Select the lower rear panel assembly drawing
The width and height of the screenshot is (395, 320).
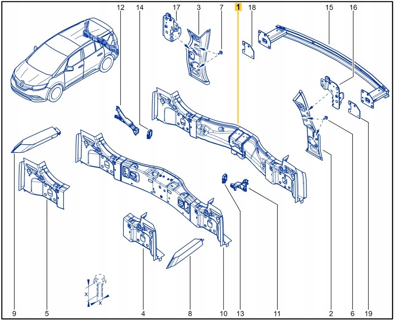point(153,188)
